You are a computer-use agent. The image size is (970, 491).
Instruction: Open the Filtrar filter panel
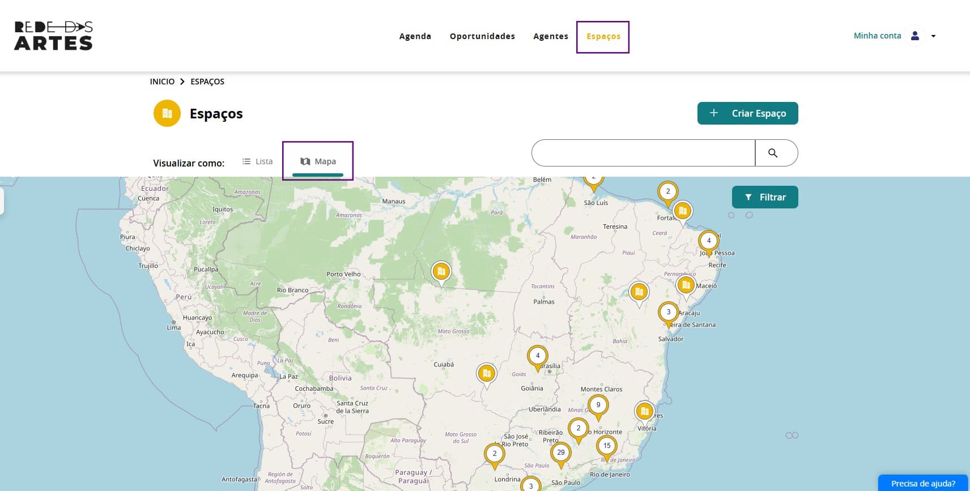(764, 197)
